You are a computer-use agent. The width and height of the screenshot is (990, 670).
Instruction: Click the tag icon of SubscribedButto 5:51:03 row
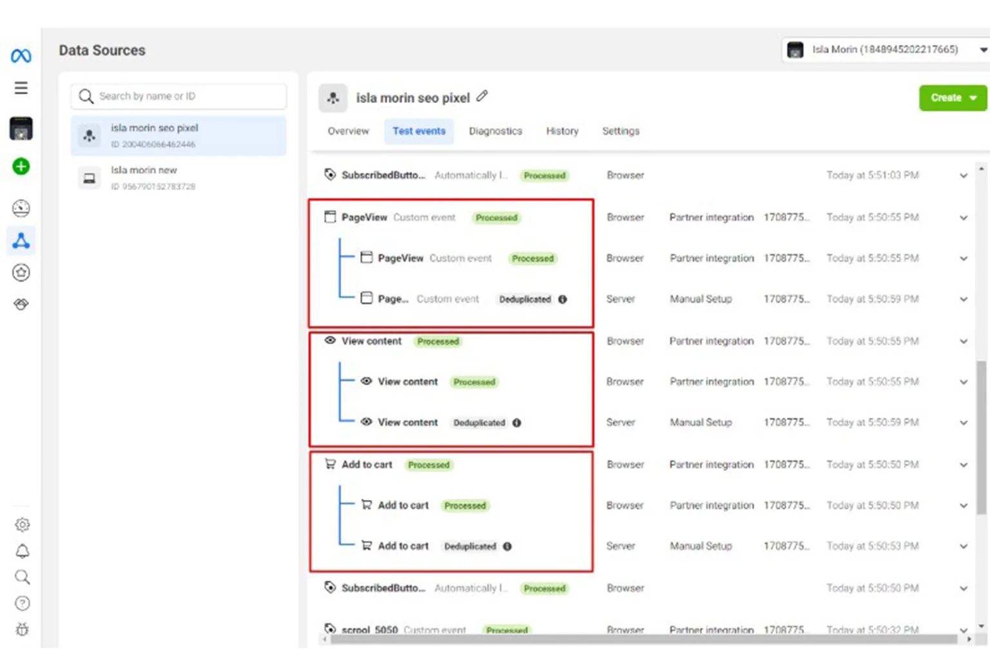pos(330,175)
